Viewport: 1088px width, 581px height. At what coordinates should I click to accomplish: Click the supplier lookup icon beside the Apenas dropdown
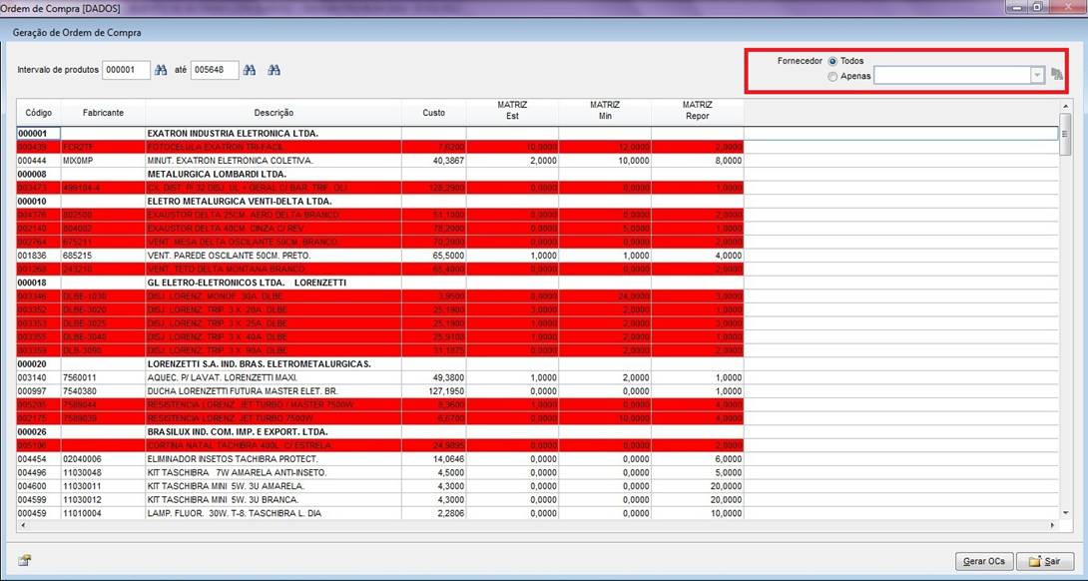pos(1057,75)
